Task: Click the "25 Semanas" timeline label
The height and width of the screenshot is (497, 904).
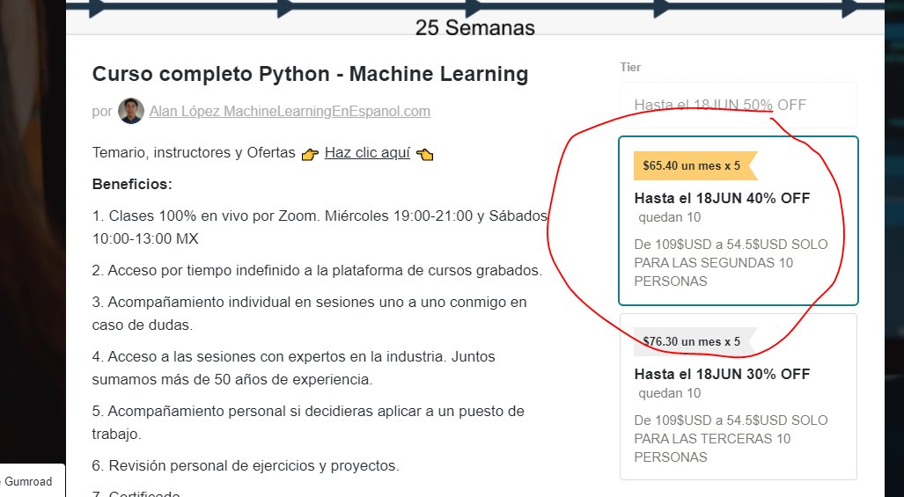Action: tap(475, 27)
